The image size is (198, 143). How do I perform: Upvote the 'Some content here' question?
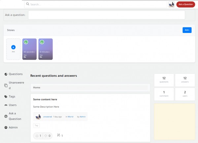(38, 136)
